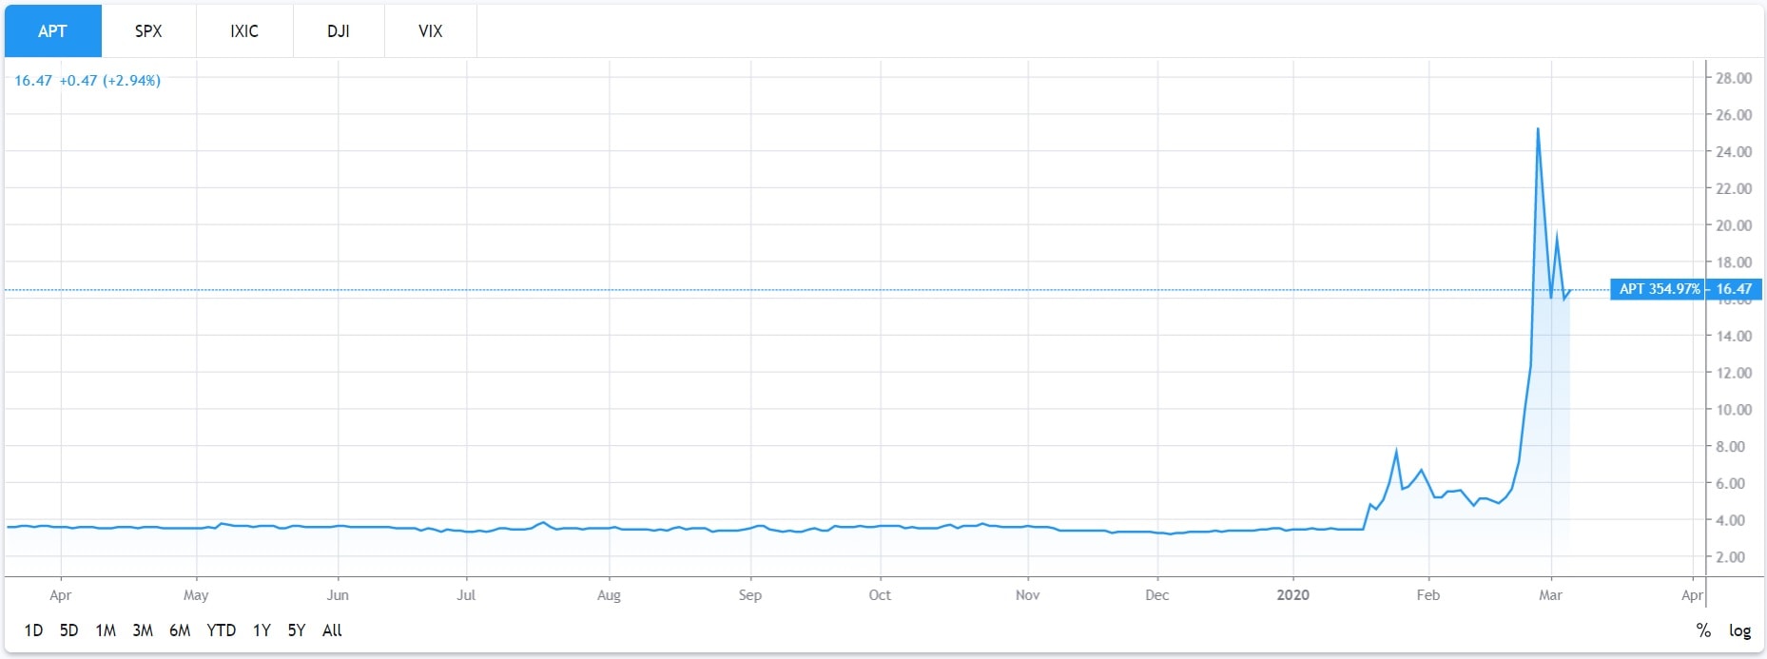1767x659 pixels.
Task: Select the YTD range
Action: click(222, 630)
